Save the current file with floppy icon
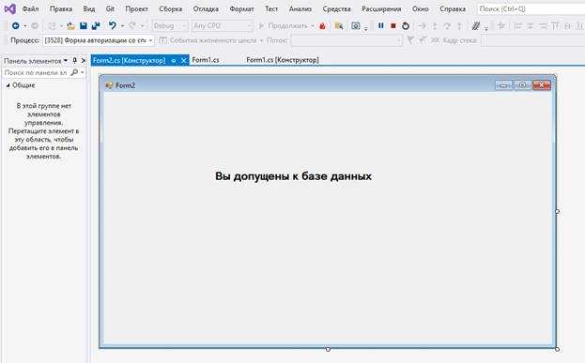This screenshot has width=585, height=363. click(x=84, y=25)
